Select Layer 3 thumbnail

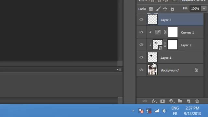152,19
